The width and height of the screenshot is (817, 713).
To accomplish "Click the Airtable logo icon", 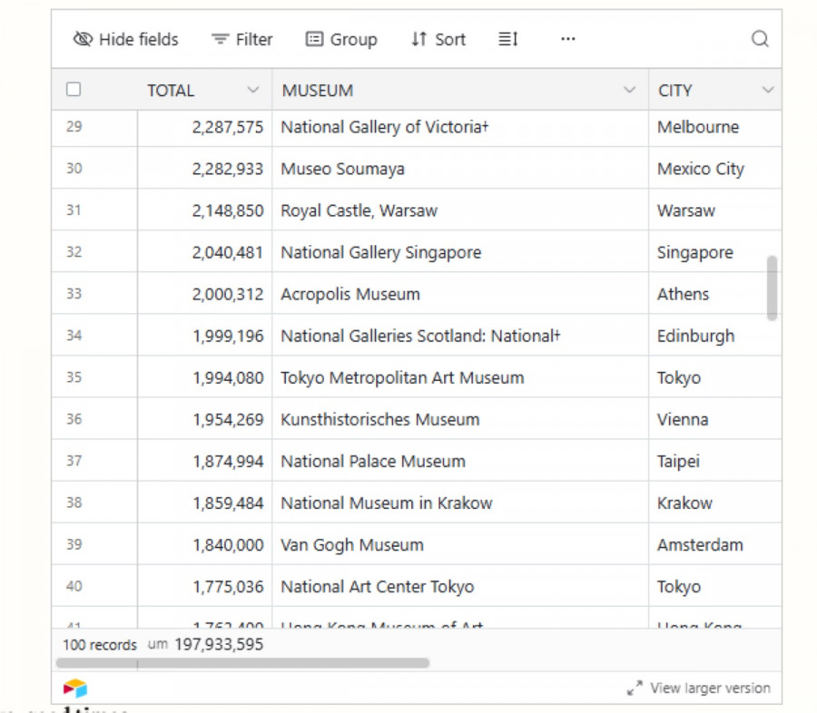I will [75, 689].
